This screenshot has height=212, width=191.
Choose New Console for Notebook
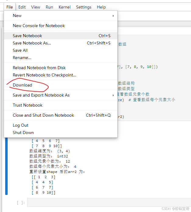pyautogui.click(x=61, y=26)
